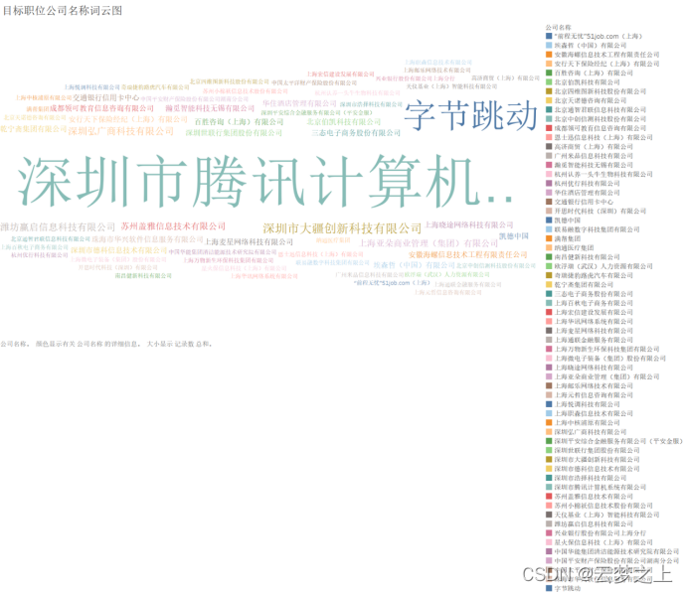Select legend entry 安徽海螺信息技术工程有限责任公司
The width and height of the screenshot is (688, 593).
click(x=602, y=55)
